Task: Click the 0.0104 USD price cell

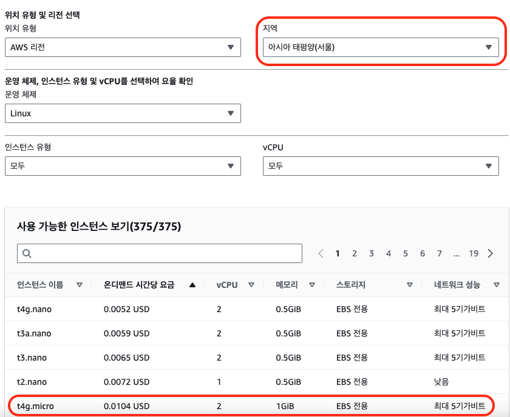Action: pos(126,406)
